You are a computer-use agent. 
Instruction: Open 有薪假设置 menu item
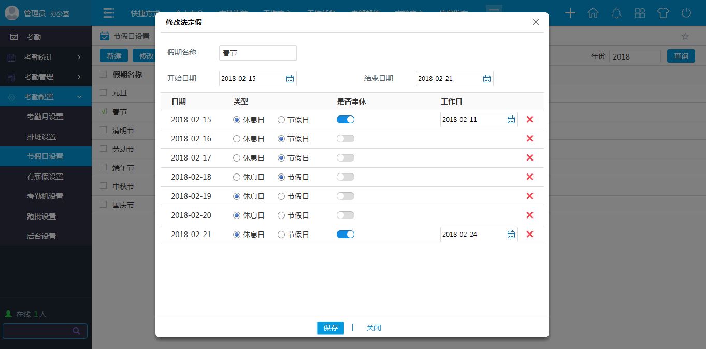(x=45, y=177)
